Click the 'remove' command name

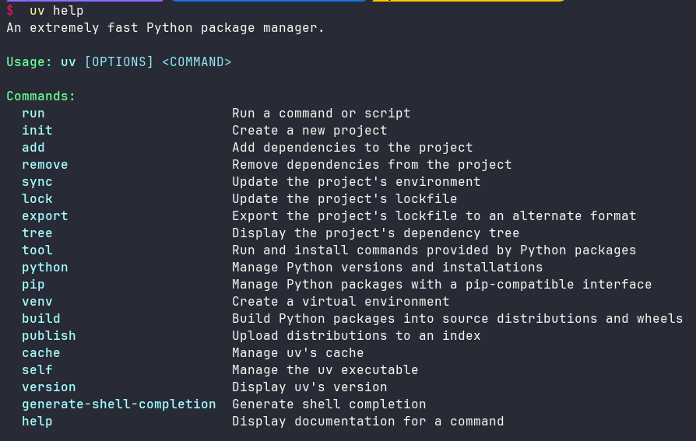pyautogui.click(x=45, y=165)
